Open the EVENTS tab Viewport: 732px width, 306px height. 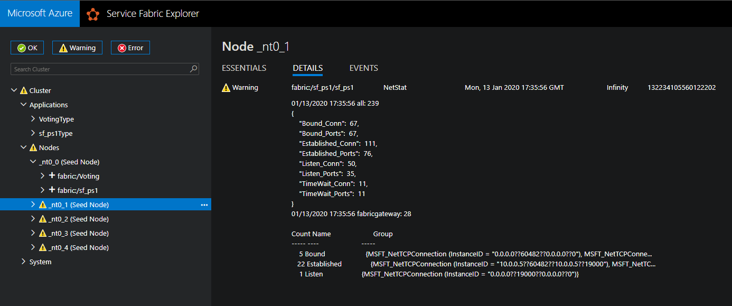364,68
